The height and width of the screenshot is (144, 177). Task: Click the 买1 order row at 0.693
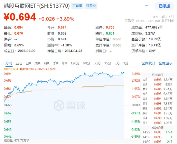(x=157, y=104)
